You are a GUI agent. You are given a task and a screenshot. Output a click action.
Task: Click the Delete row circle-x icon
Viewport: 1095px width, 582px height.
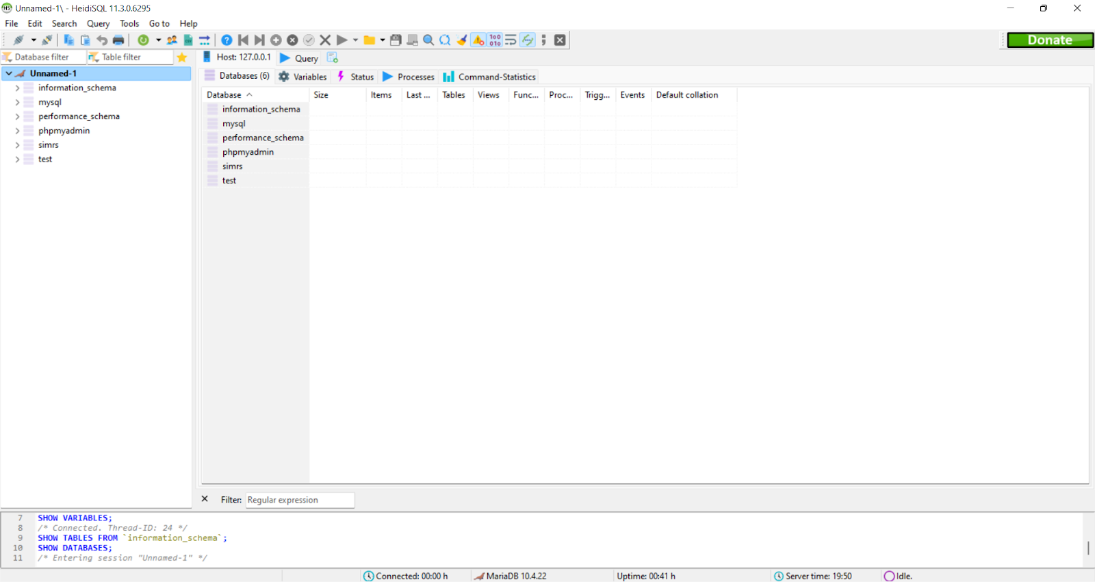click(x=292, y=40)
